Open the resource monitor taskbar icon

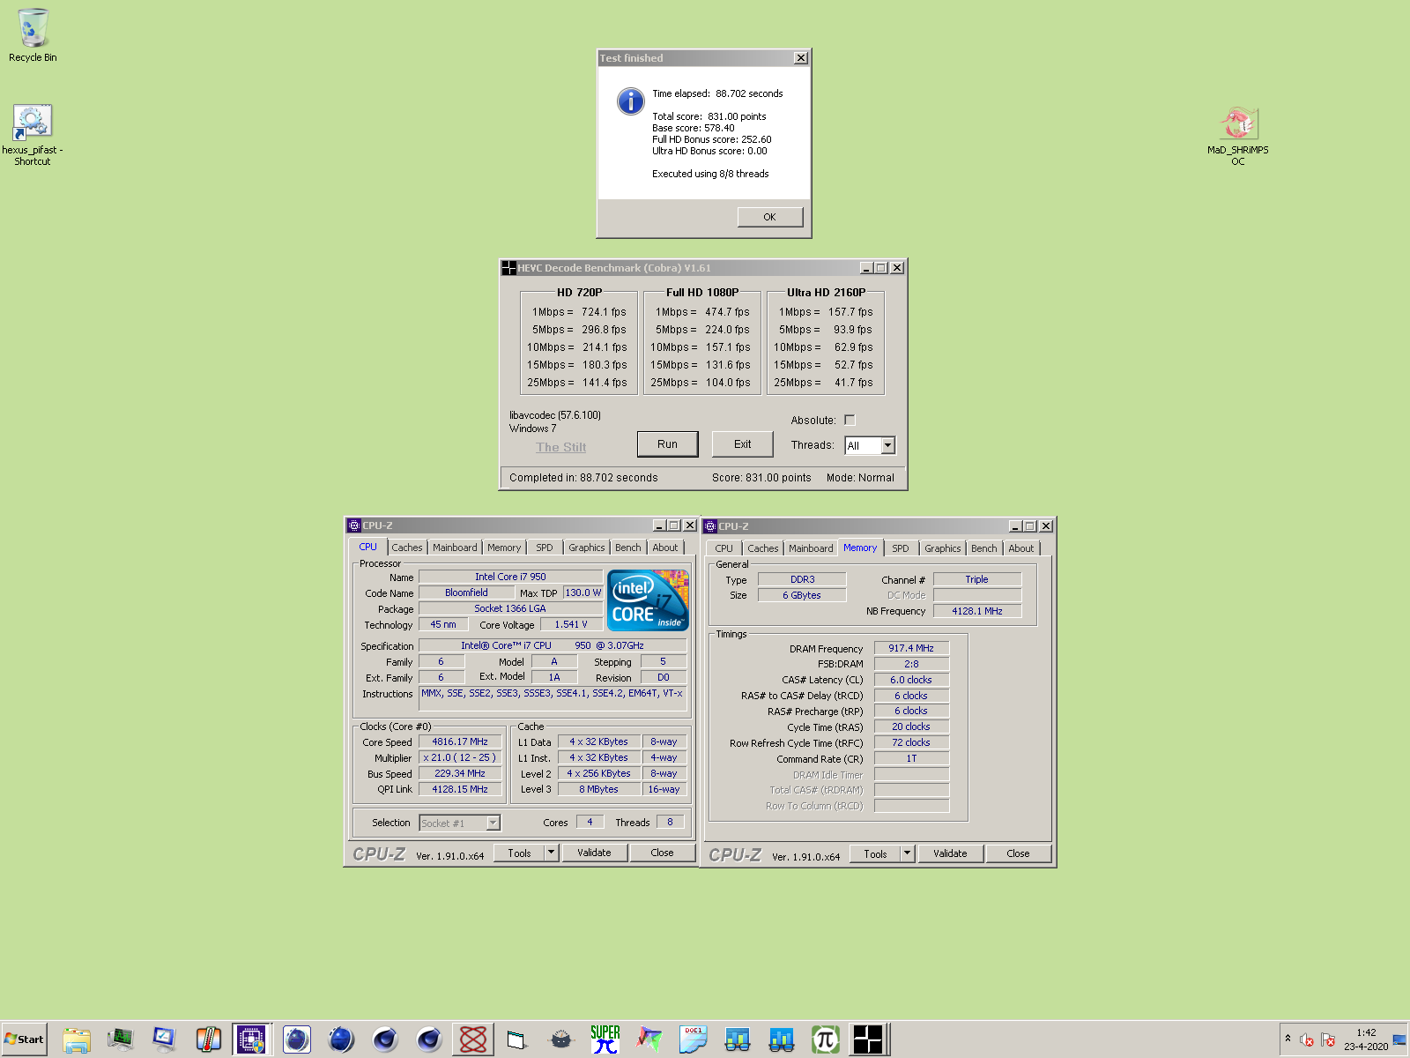121,1039
